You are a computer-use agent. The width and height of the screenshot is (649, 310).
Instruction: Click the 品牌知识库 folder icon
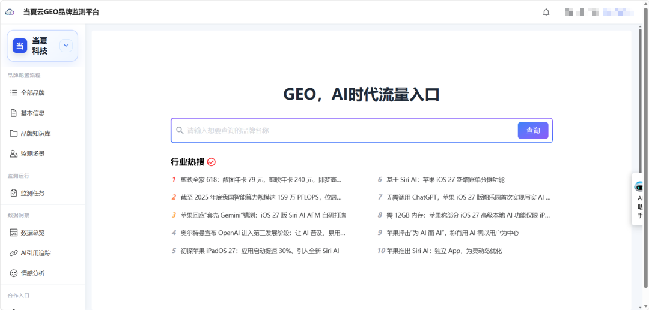coord(14,133)
